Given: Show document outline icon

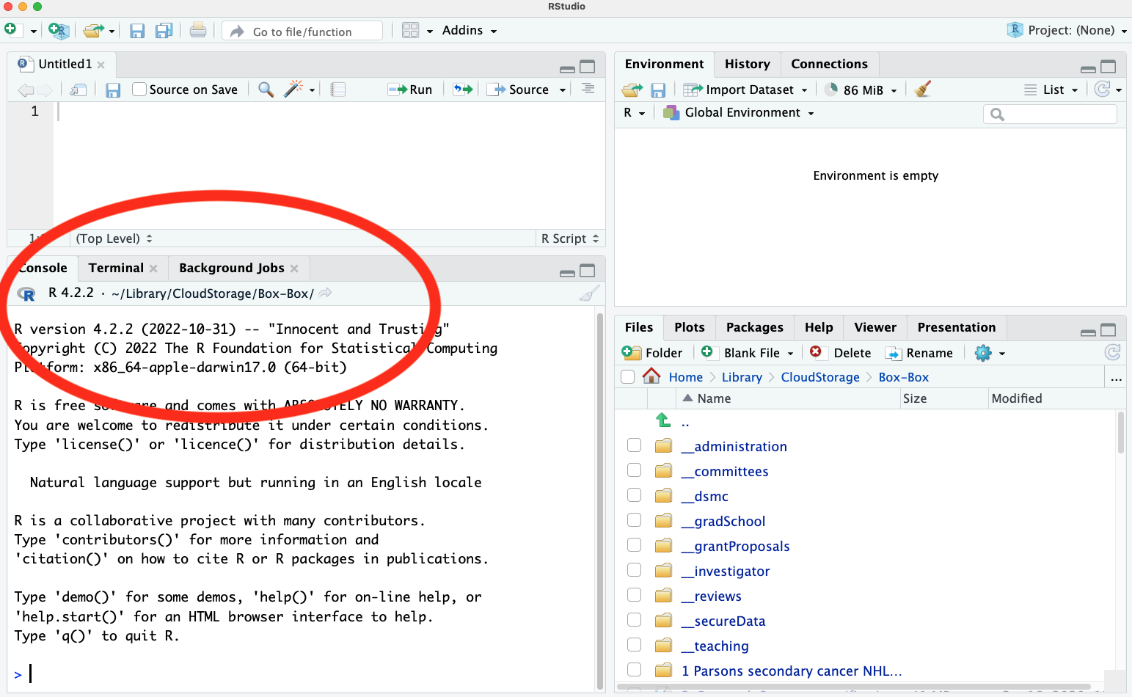Looking at the screenshot, I should (x=588, y=89).
